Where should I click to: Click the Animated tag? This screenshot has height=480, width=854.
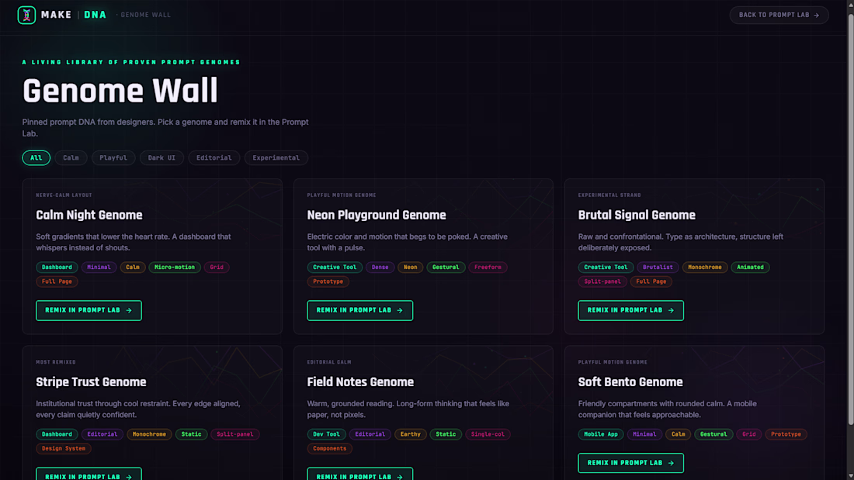tap(750, 268)
